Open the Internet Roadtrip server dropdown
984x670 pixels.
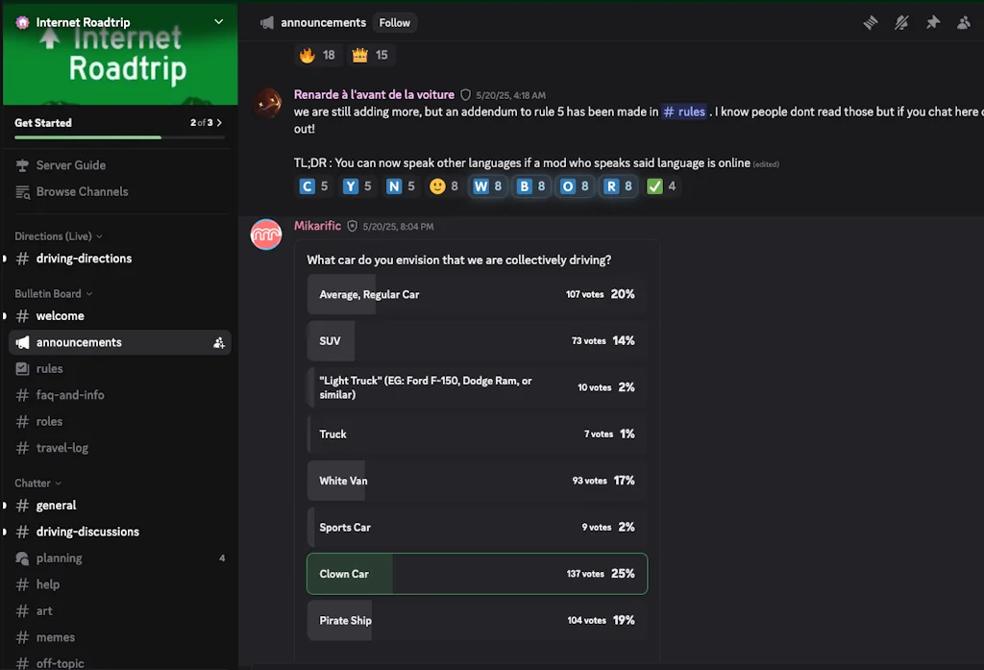218,22
